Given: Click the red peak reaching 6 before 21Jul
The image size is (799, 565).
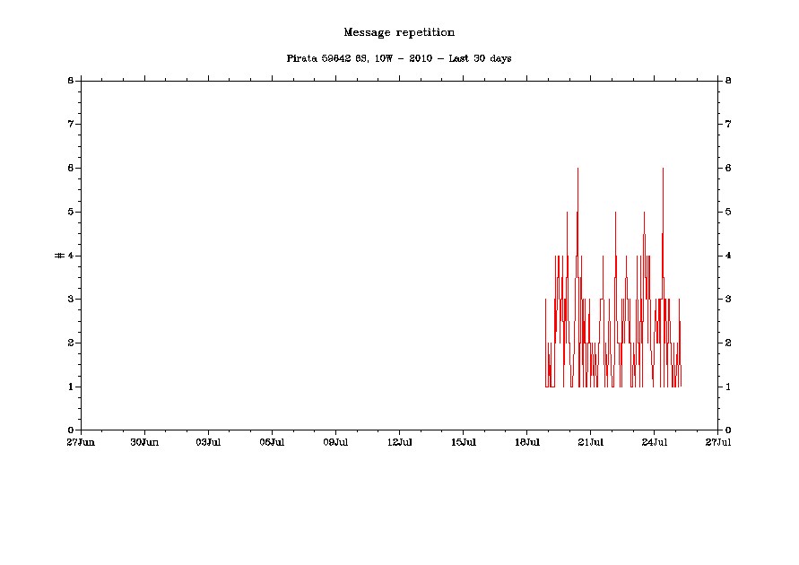Looking at the screenshot, I should (578, 170).
